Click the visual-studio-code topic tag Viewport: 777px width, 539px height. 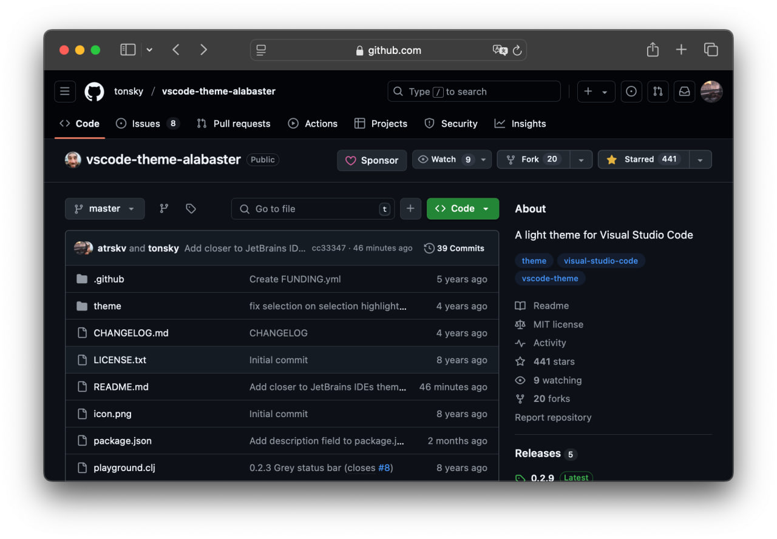(x=601, y=261)
